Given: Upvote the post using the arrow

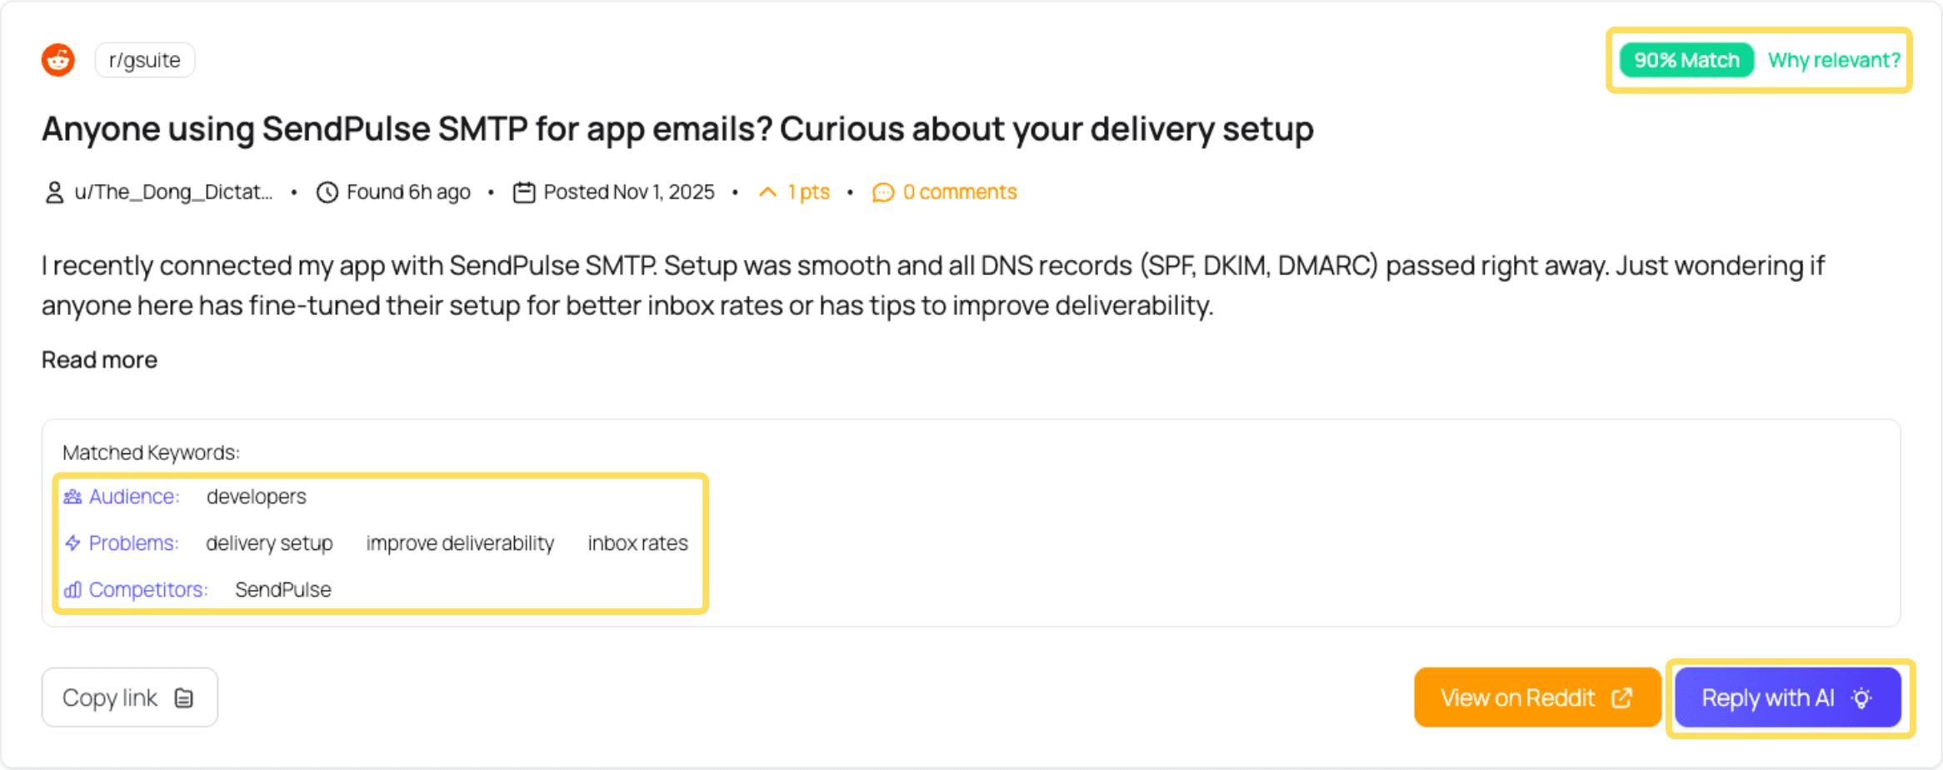Looking at the screenshot, I should [767, 191].
